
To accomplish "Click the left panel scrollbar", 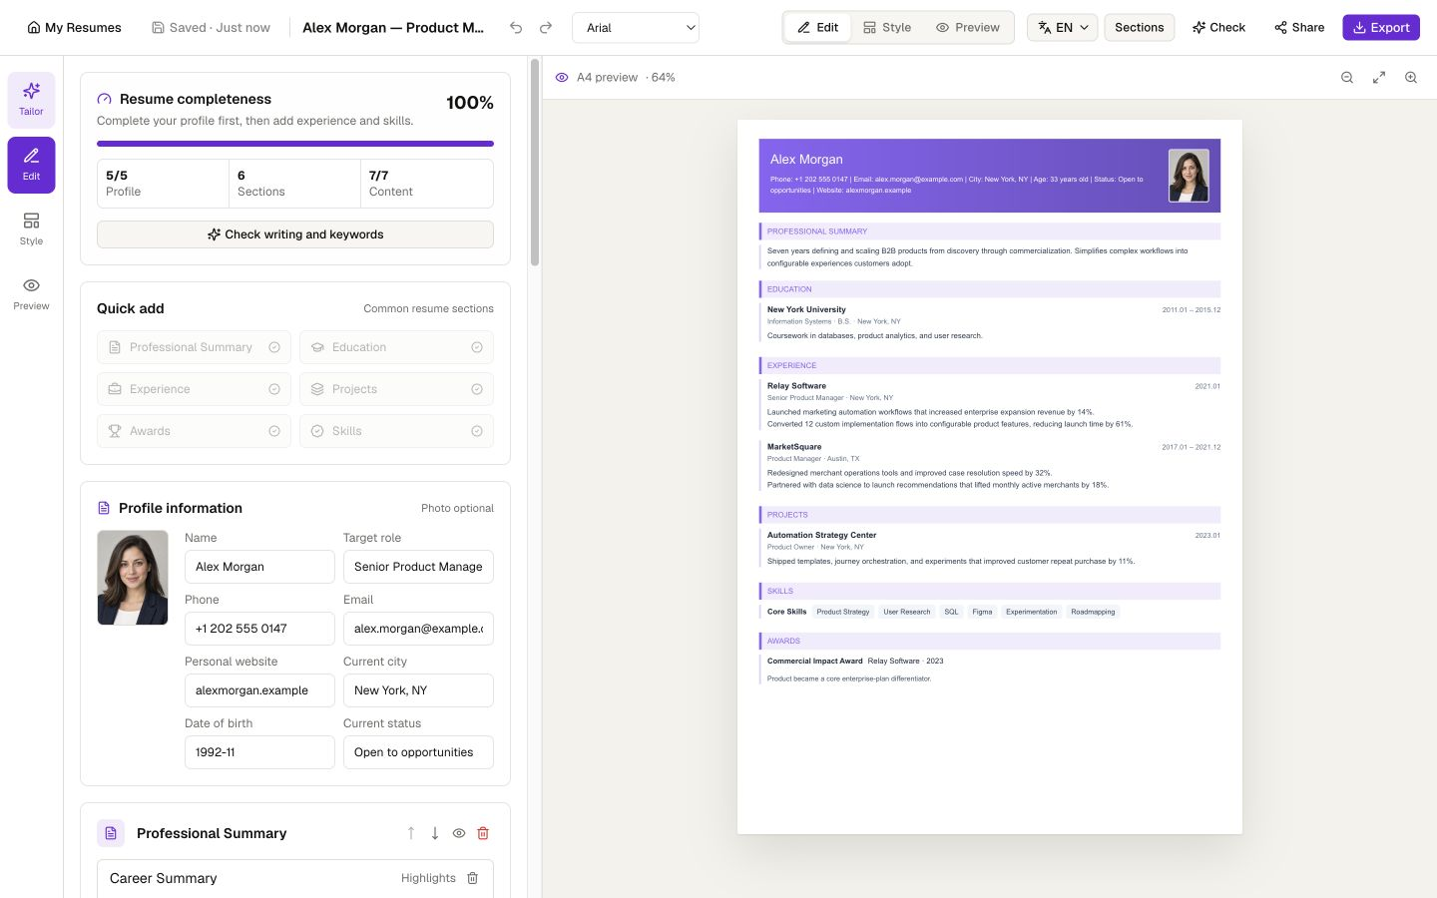I will (535, 163).
